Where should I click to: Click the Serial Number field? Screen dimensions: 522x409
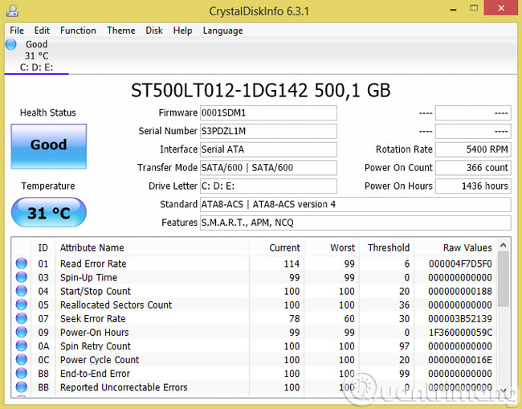(x=268, y=131)
